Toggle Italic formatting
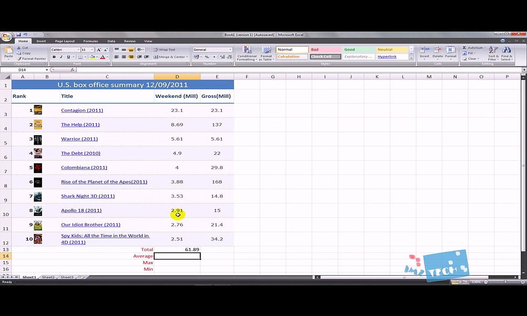 [61, 57]
